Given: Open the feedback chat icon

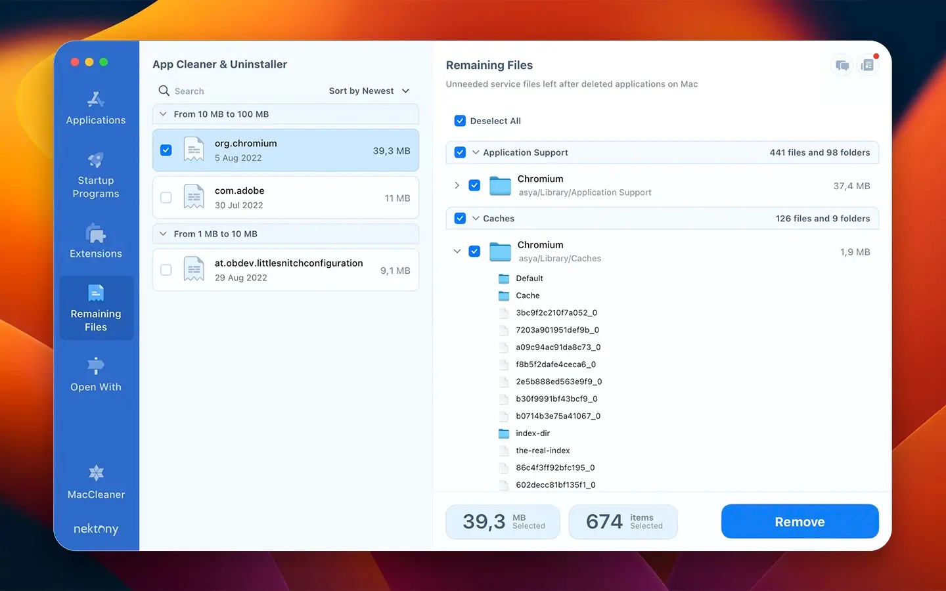Looking at the screenshot, I should (x=842, y=65).
